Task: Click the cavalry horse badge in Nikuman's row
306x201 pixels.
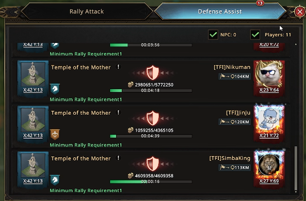Action: 55,89
